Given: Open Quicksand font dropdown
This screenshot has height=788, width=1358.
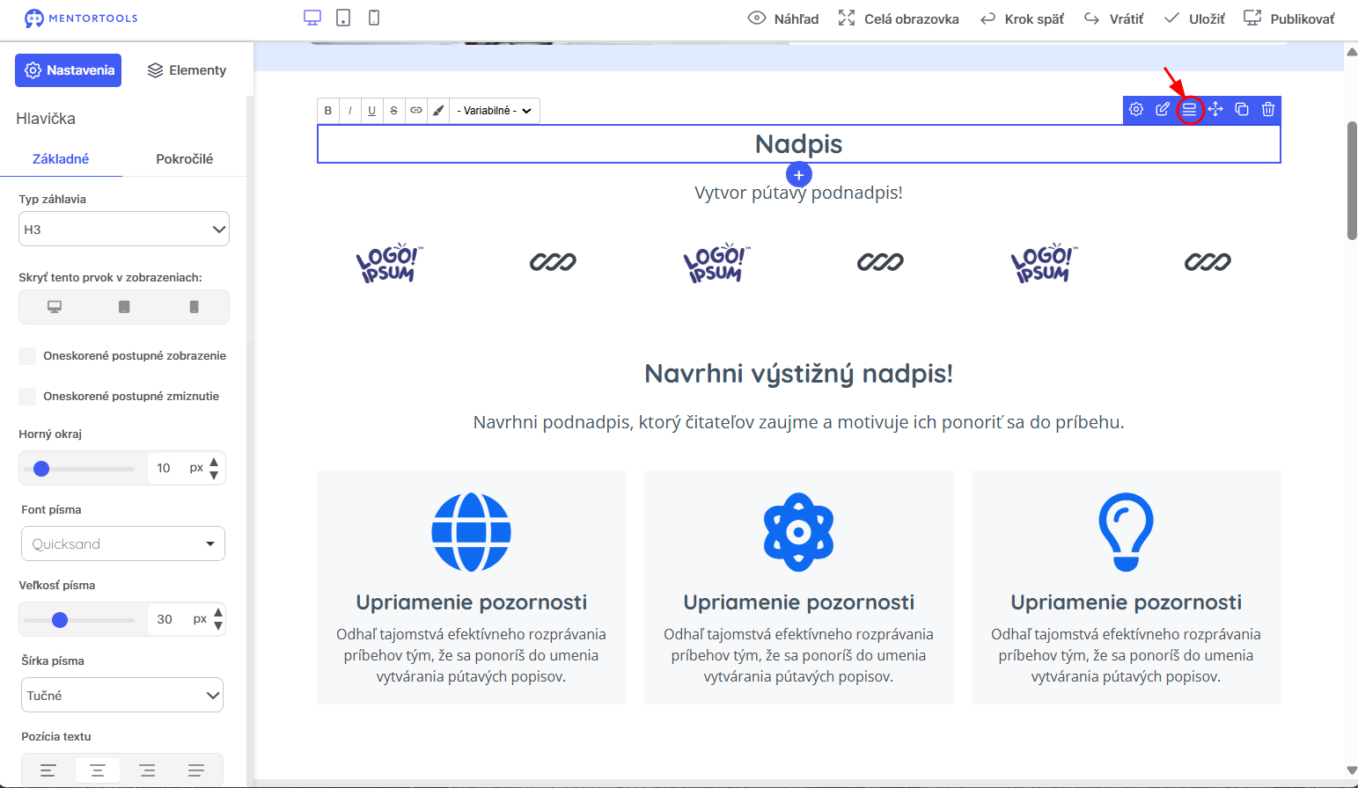Looking at the screenshot, I should coord(123,544).
